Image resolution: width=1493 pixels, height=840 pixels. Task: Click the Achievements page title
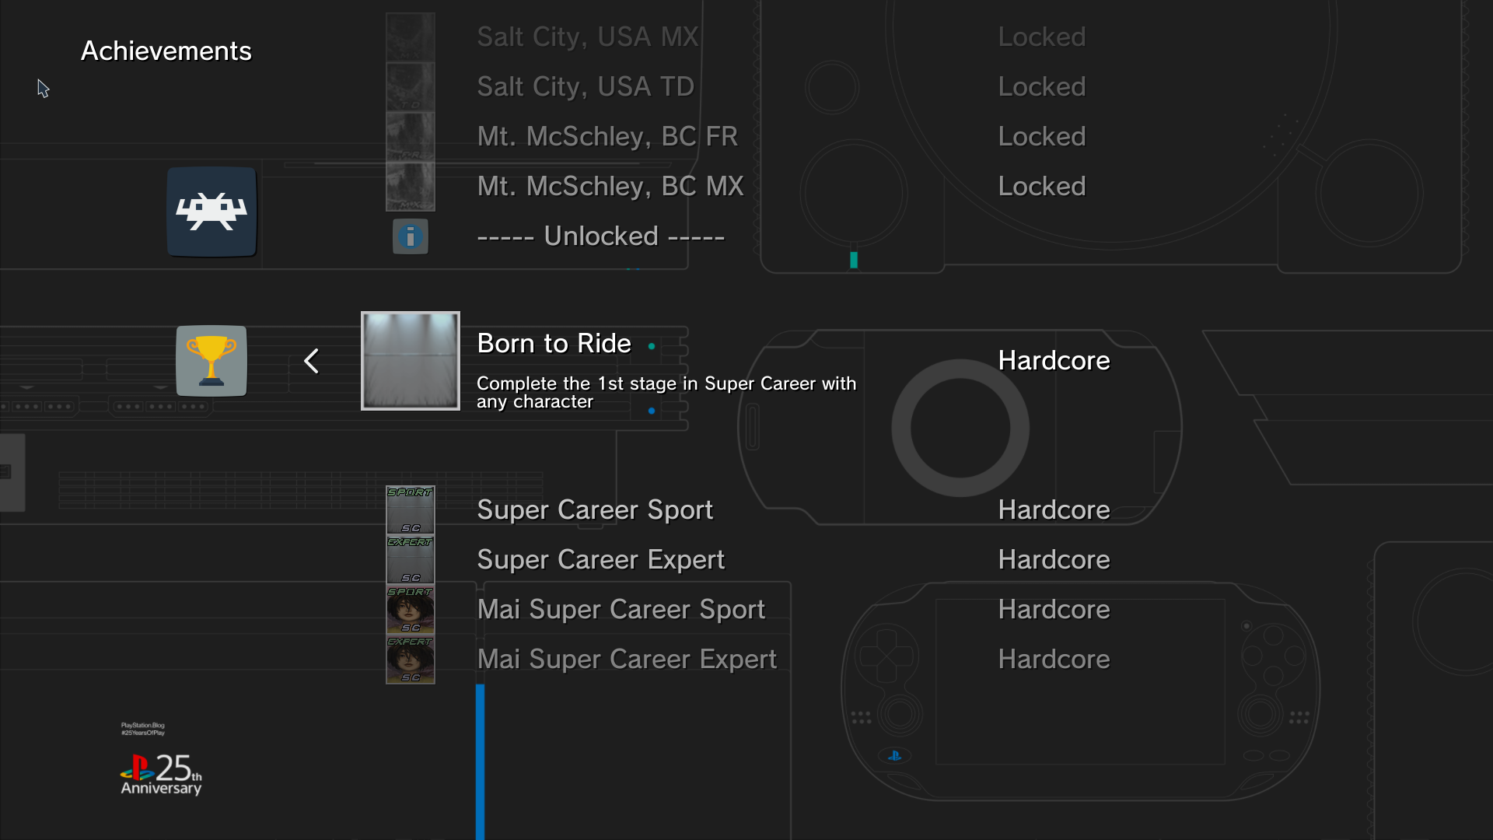[166, 51]
